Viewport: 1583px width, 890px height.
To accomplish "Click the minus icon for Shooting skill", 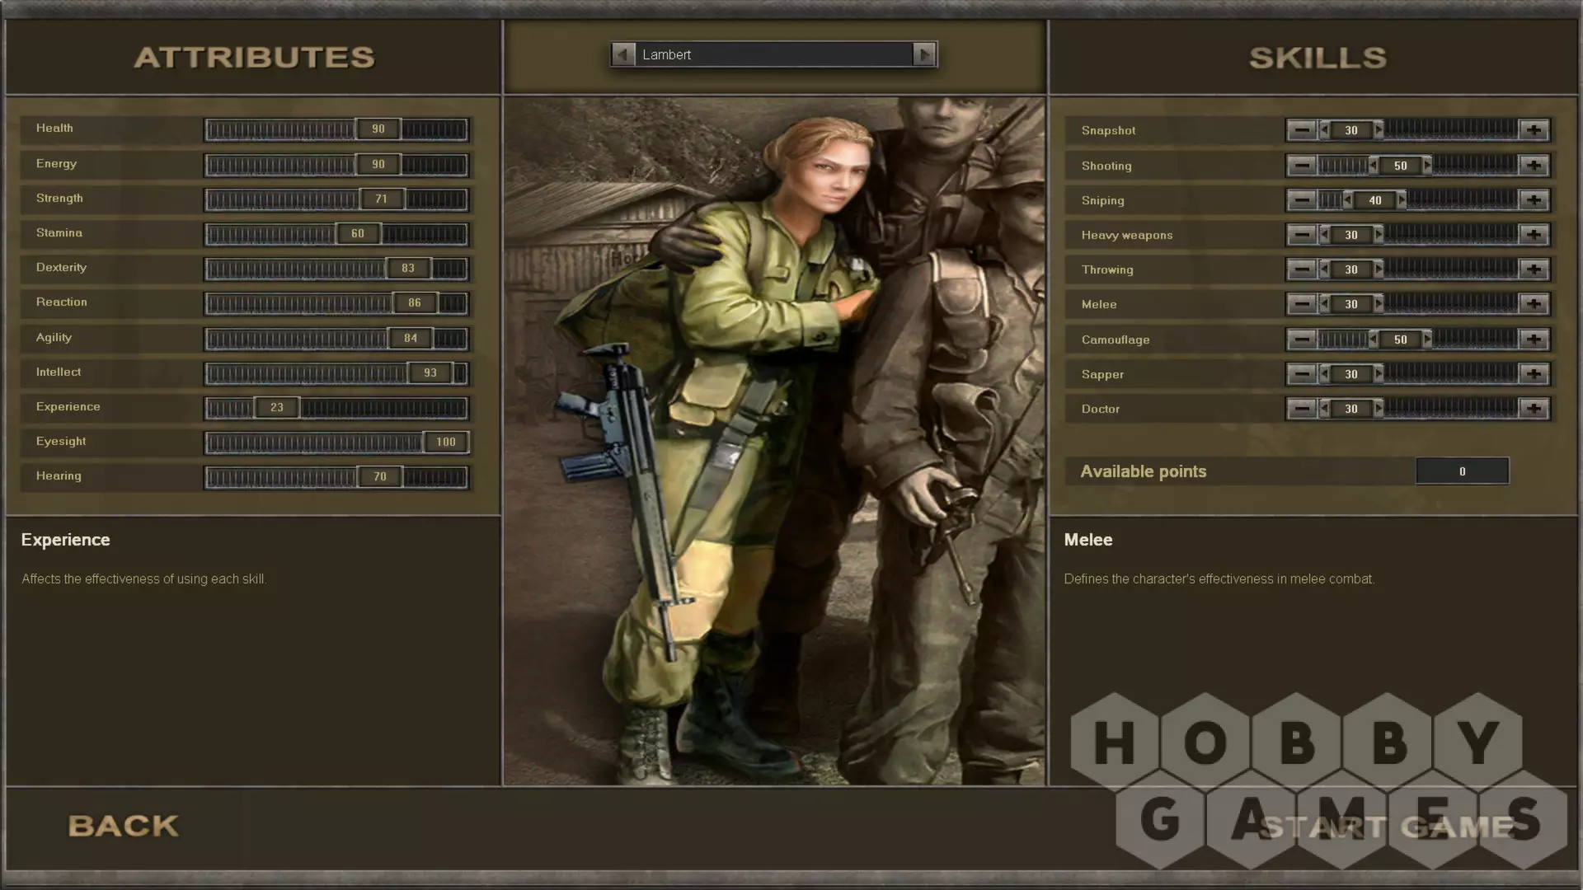I will pos(1302,166).
